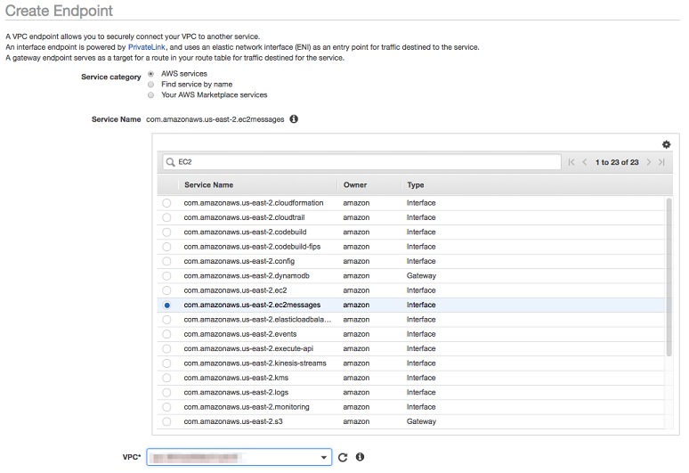Image resolution: width=689 pixels, height=473 pixels.
Task: Click com.amazonaws.us-east-2.kms service name text
Action: coord(236,378)
